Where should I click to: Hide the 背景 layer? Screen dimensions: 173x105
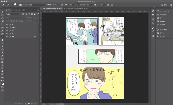point(7,37)
